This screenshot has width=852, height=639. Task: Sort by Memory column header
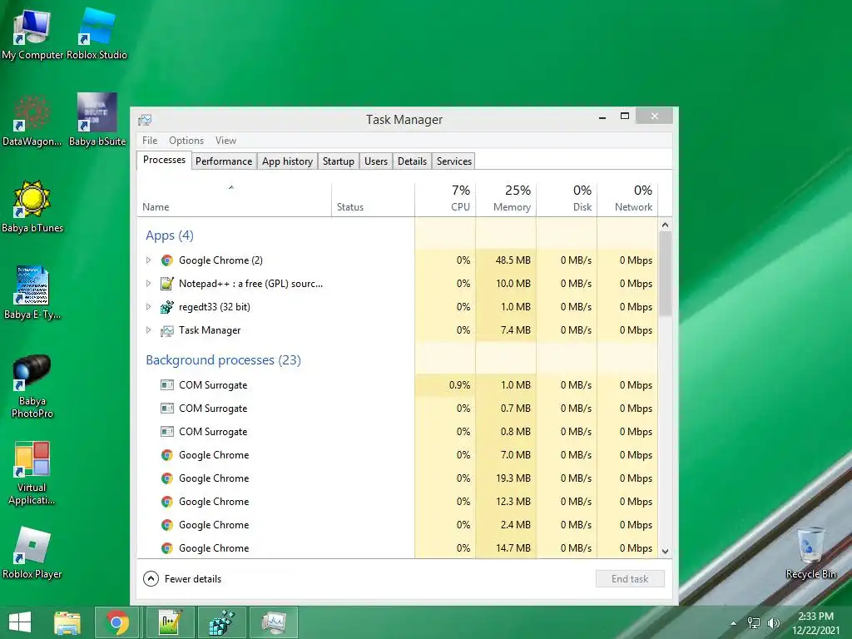(506, 200)
